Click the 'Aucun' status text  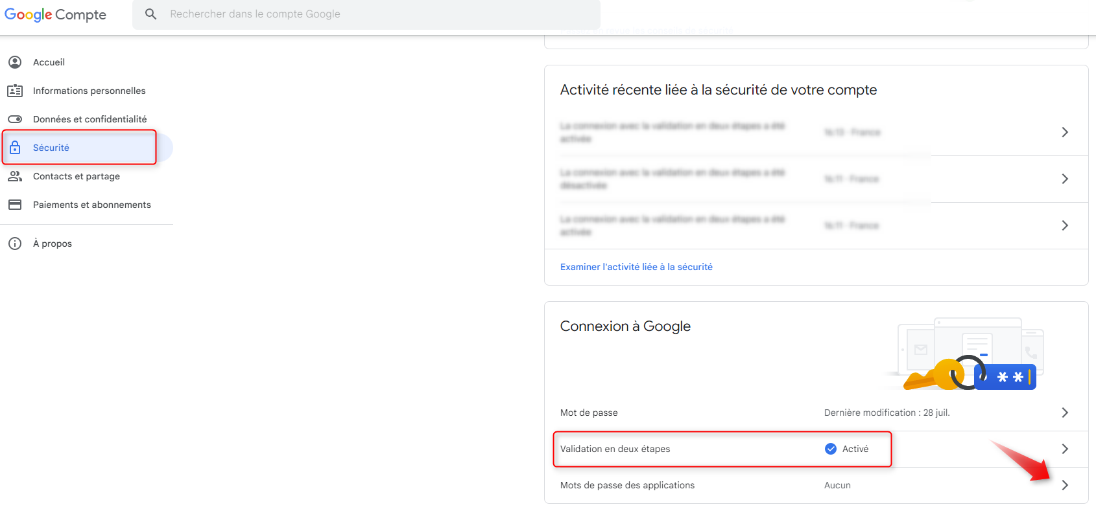[837, 485]
